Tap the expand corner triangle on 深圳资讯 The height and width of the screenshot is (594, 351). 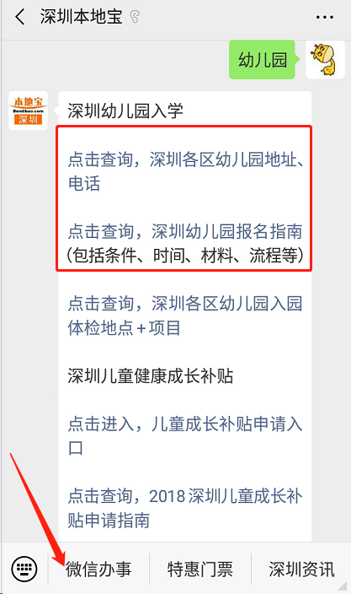point(342,586)
